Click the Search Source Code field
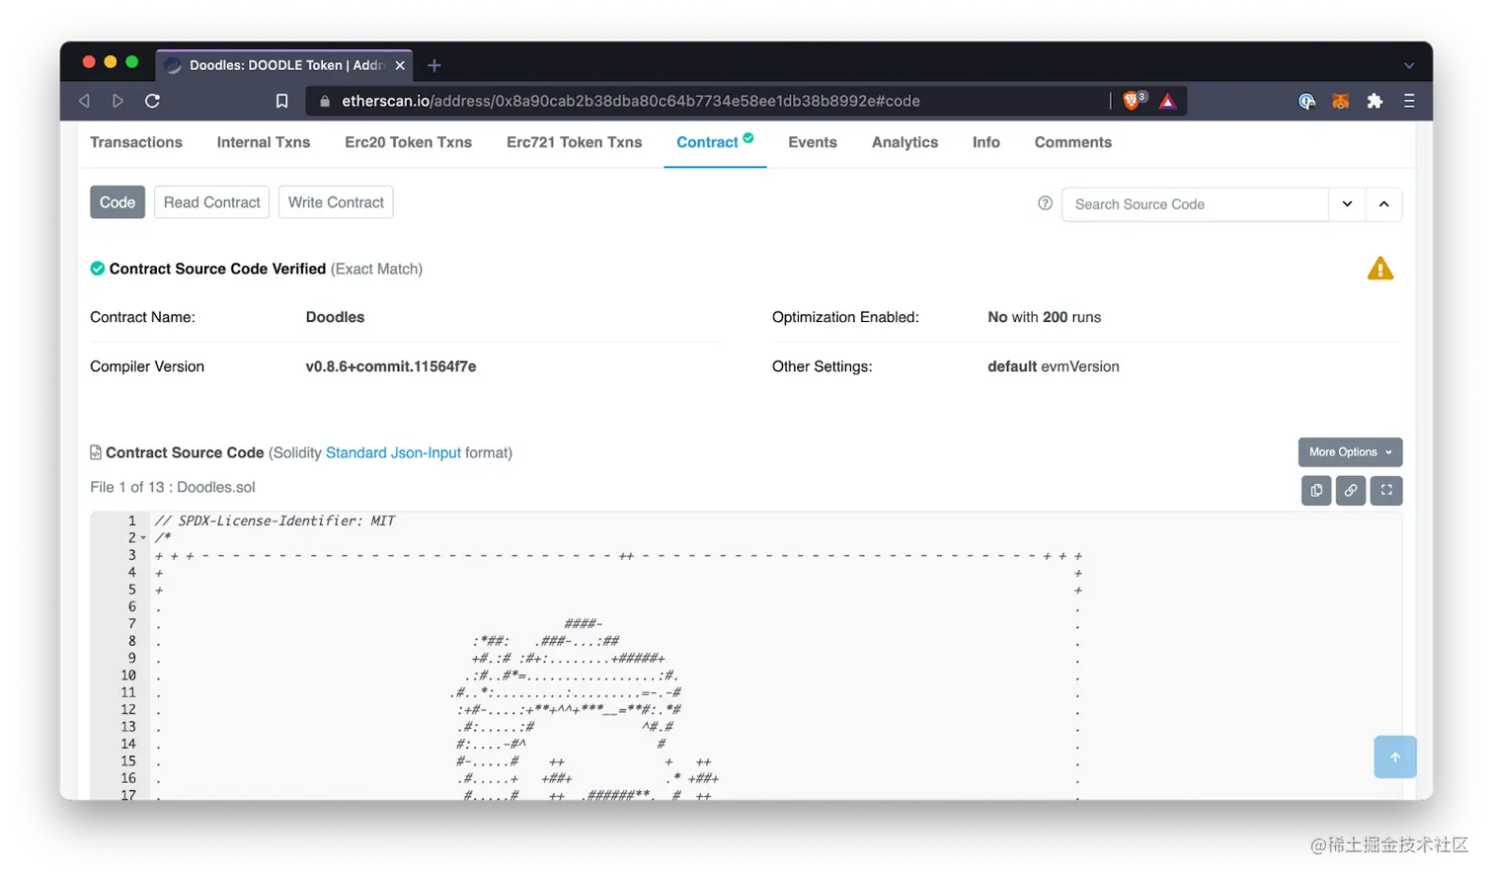Viewport: 1493px width, 879px height. (x=1195, y=204)
